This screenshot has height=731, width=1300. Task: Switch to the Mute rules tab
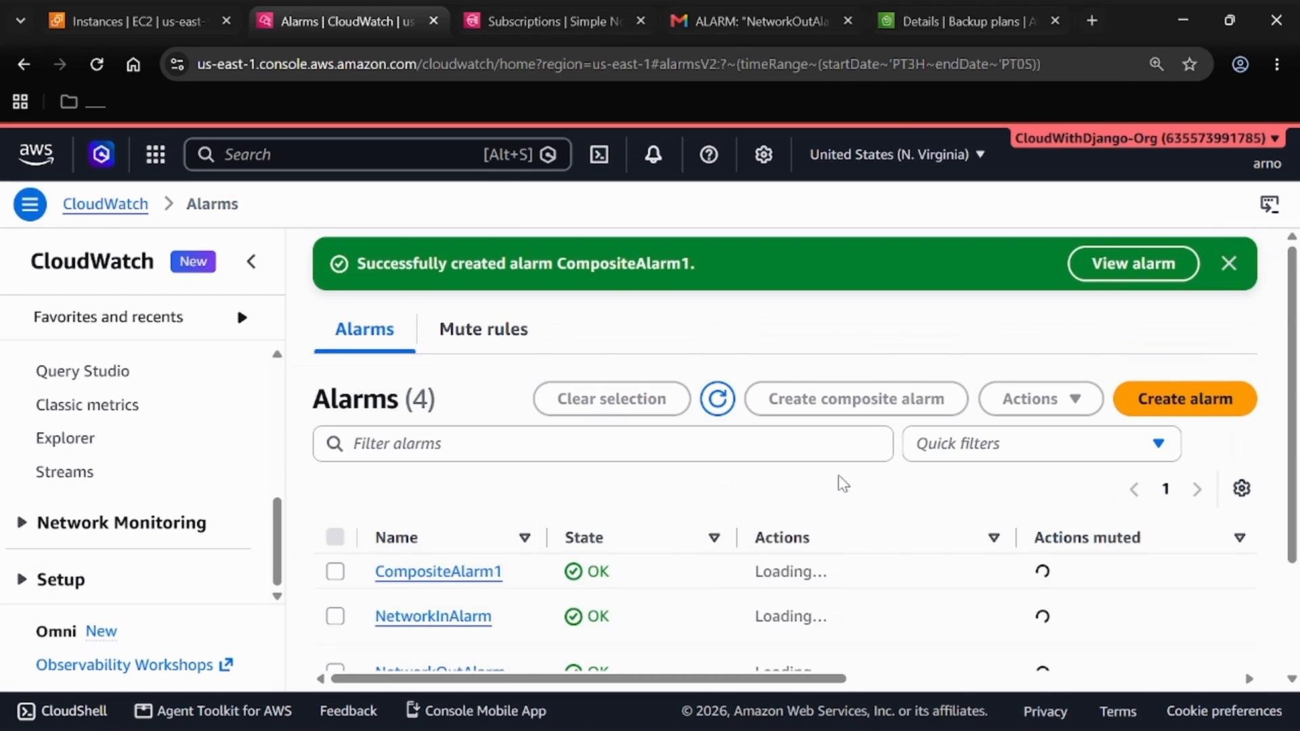click(x=483, y=329)
